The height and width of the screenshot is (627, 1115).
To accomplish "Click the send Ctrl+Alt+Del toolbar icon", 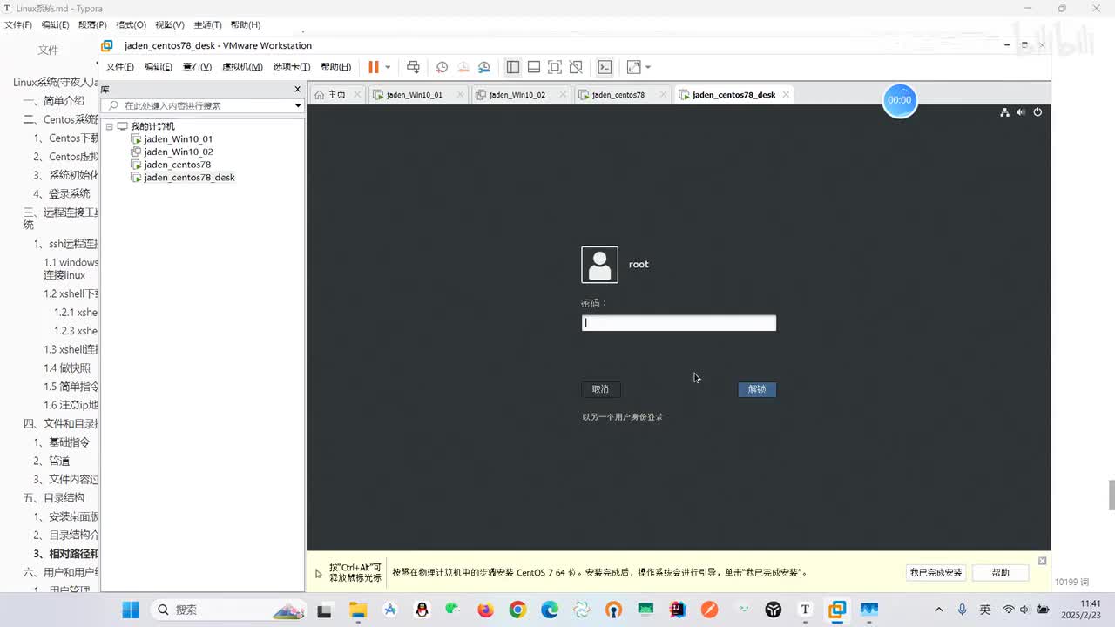I will click(413, 67).
